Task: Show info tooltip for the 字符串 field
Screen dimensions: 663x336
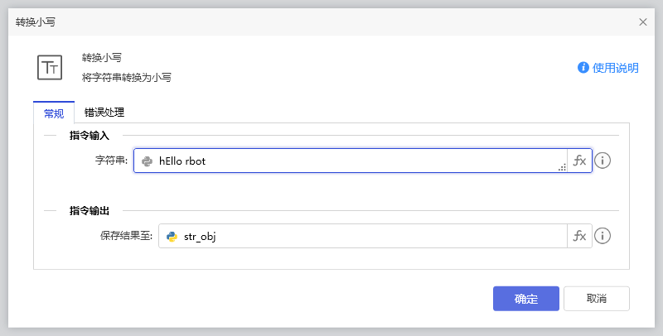Action: tap(603, 161)
